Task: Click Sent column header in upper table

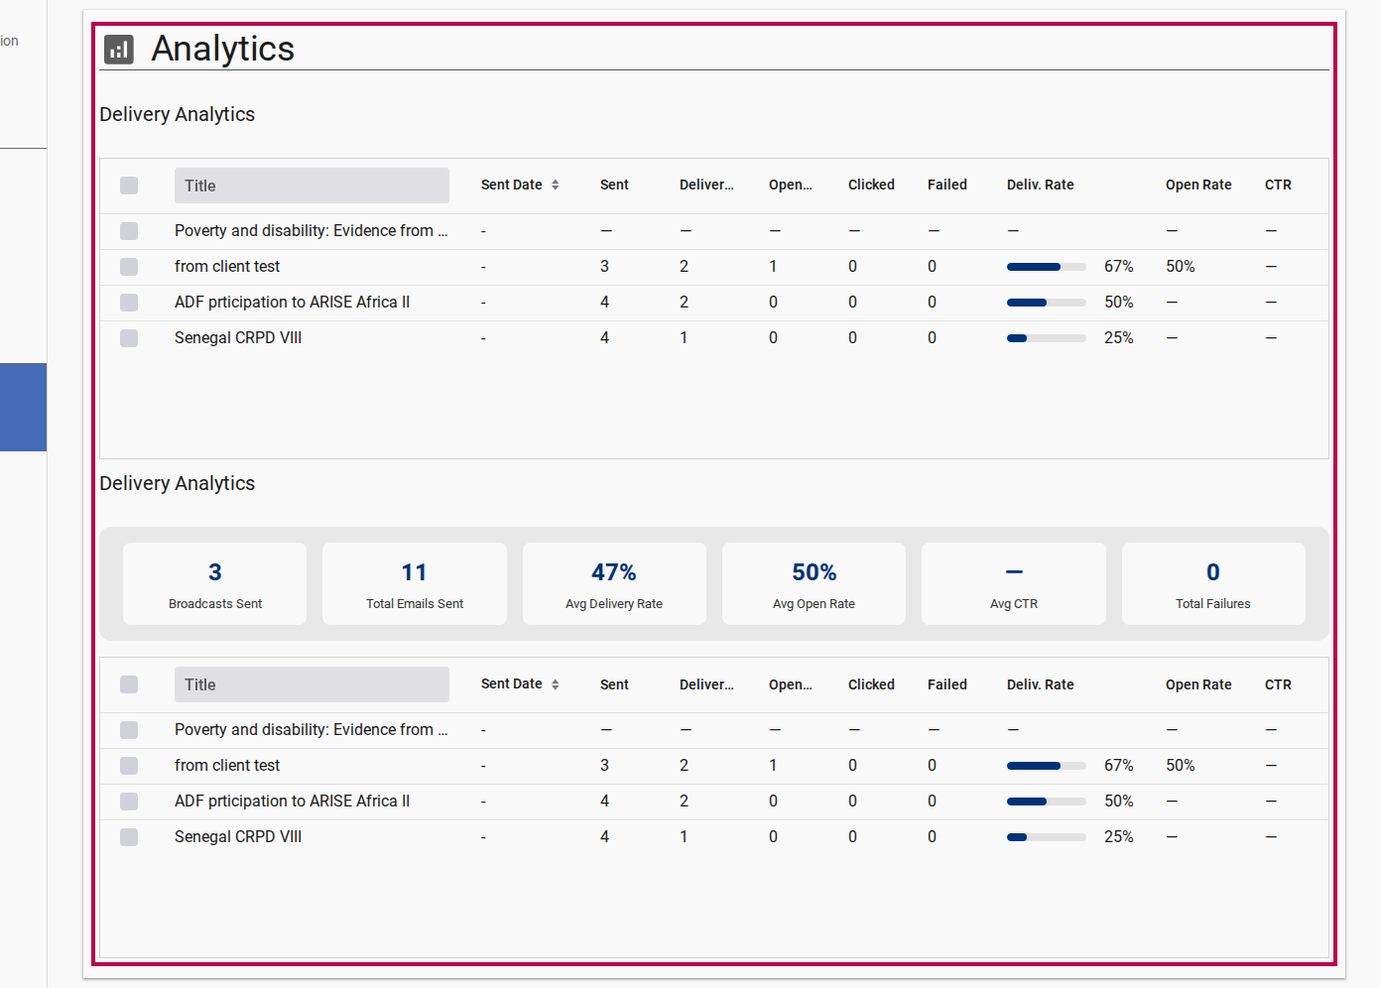Action: point(614,185)
